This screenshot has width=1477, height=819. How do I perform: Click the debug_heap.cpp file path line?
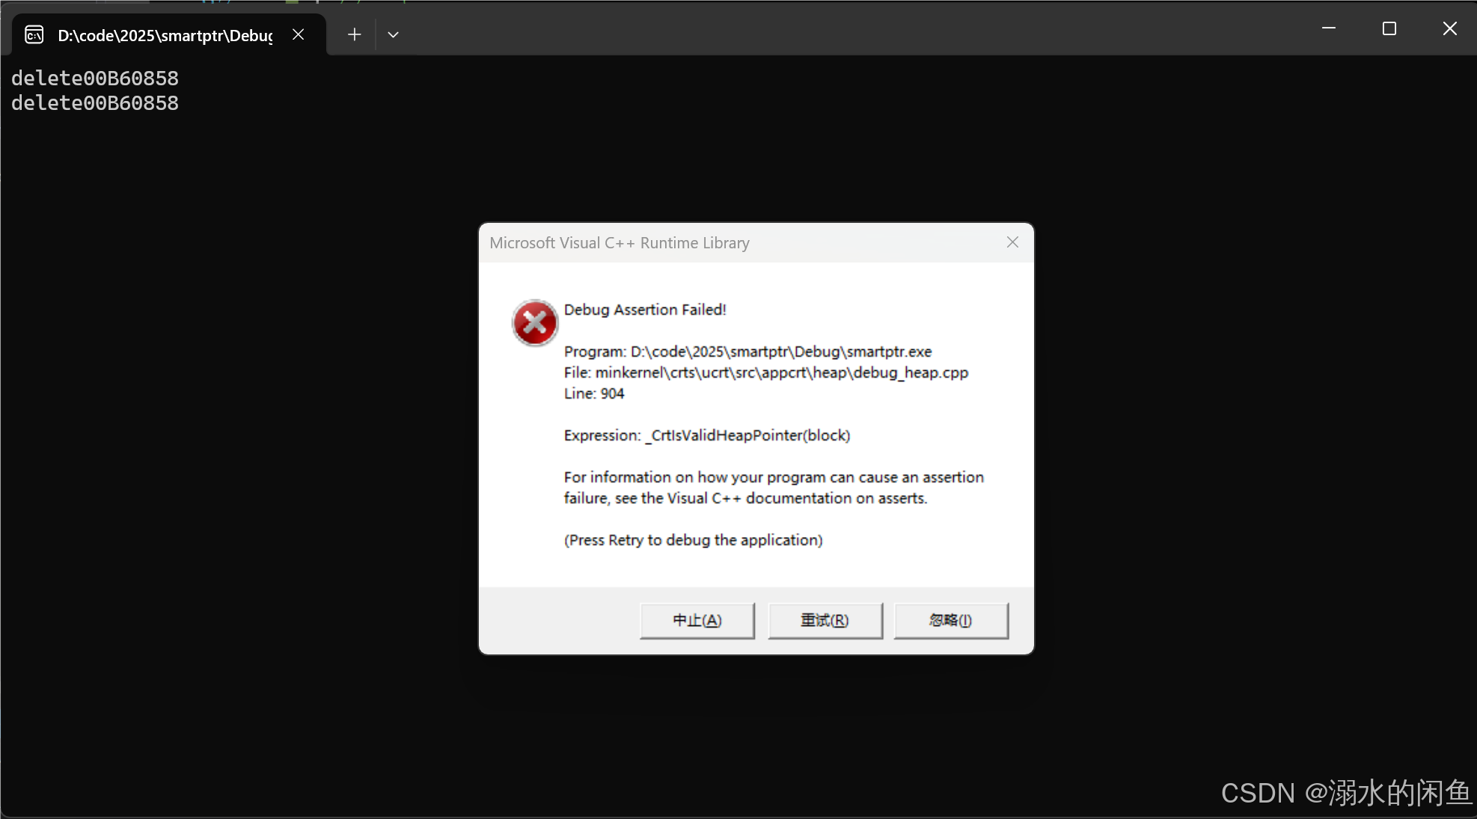765,372
